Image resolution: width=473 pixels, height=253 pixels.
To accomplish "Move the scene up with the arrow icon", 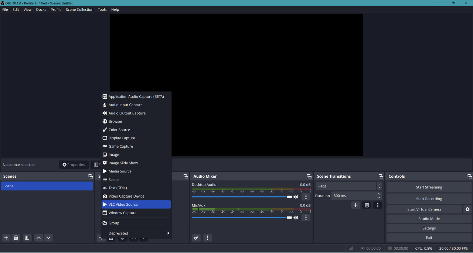I will [38, 238].
